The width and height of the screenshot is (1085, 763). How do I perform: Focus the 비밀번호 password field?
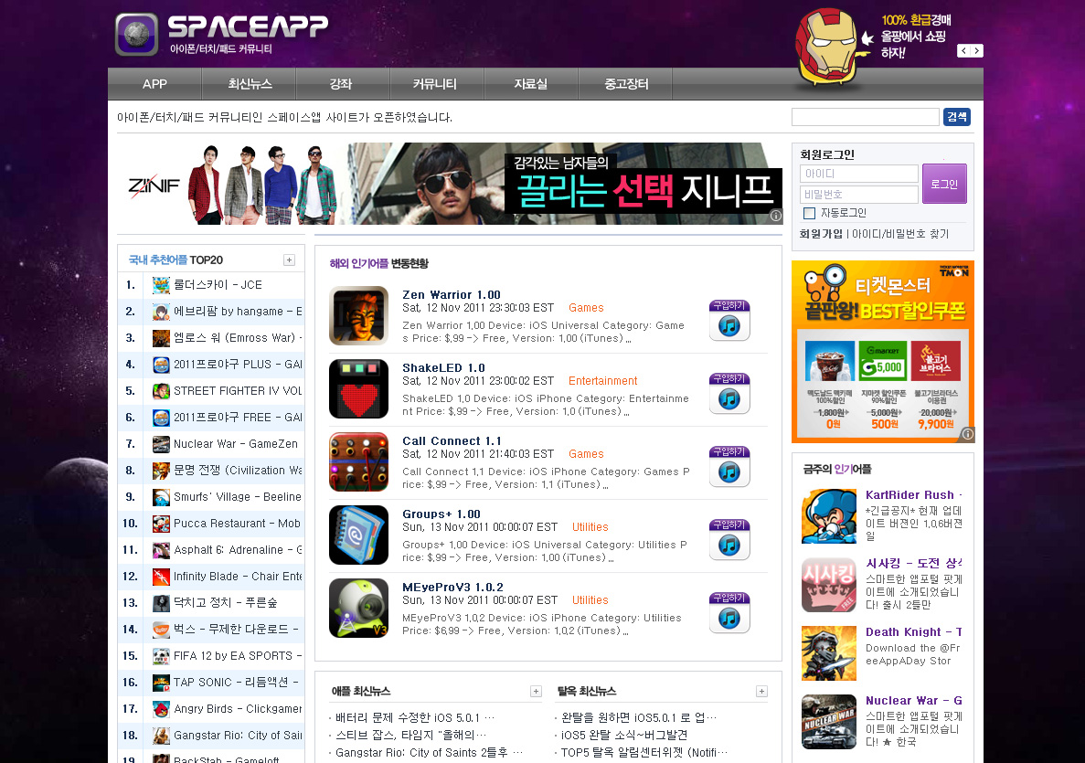pos(858,195)
